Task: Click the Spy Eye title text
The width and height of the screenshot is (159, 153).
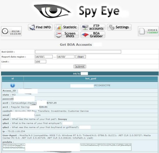Action: 99,11
